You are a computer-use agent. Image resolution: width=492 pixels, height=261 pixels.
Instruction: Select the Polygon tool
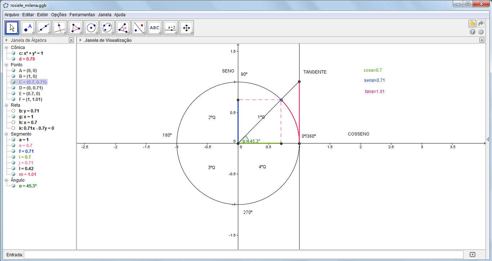pyautogui.click(x=75, y=28)
